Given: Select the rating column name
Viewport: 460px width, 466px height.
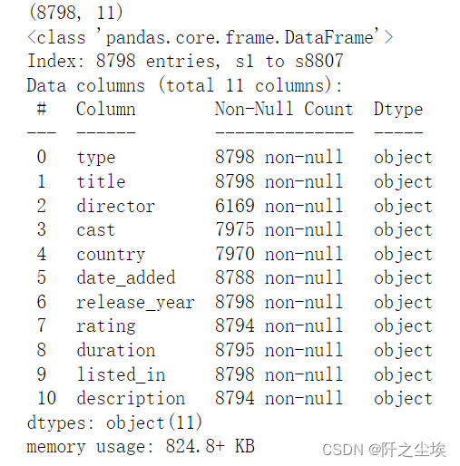Looking at the screenshot, I should (106, 326).
